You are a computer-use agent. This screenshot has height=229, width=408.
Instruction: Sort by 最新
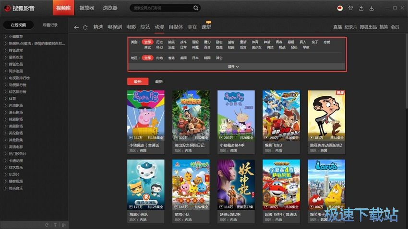click(159, 81)
